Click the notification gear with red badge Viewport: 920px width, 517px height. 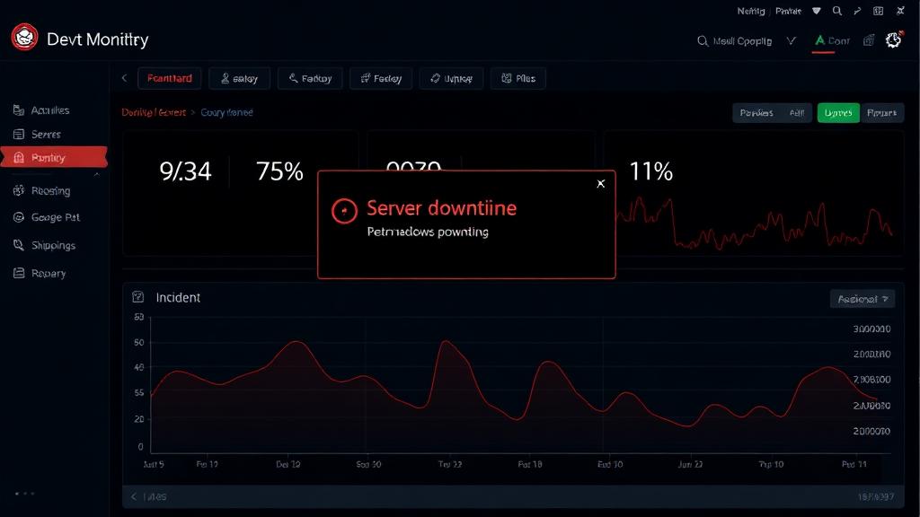click(892, 40)
